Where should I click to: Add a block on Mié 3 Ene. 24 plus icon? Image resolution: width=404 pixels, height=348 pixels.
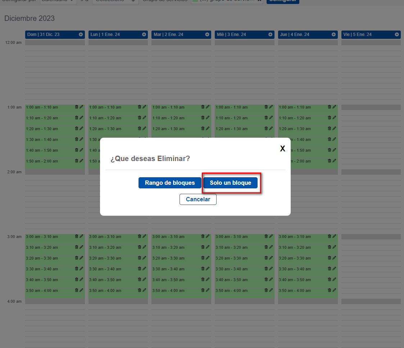pos(270,35)
